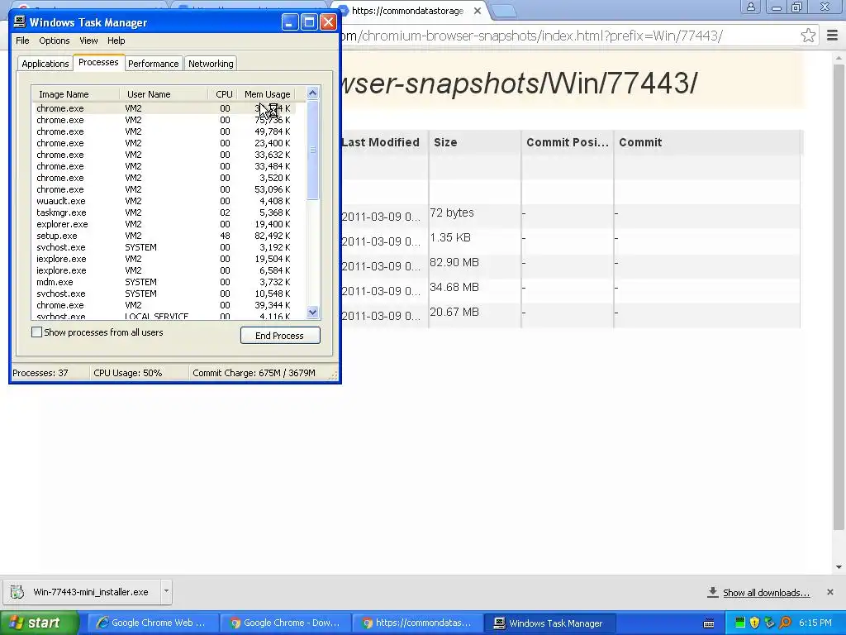Select taskmgr.exe process row
The height and width of the screenshot is (635, 846).
click(x=164, y=212)
